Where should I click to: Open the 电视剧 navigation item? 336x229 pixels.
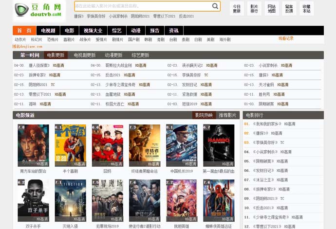pos(48,31)
